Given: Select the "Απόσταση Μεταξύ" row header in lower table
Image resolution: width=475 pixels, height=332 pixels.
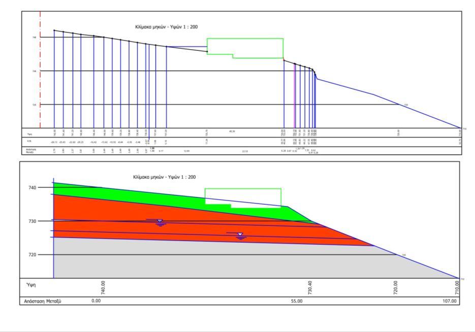Looking at the screenshot, I should (42, 302).
